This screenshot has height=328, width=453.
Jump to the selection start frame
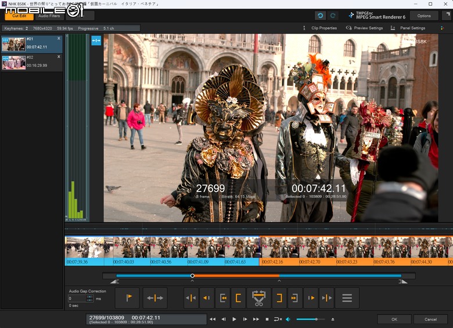222,298
